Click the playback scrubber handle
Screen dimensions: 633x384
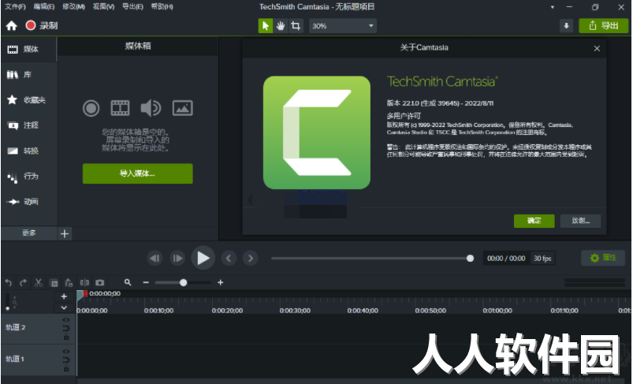(x=470, y=259)
